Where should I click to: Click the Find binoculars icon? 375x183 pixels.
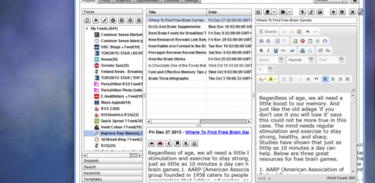[x=261, y=41]
